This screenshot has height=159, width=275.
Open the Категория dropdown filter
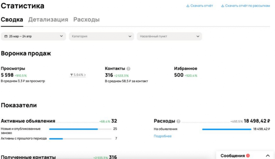tap(102, 36)
